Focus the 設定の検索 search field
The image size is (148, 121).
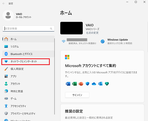(29, 29)
